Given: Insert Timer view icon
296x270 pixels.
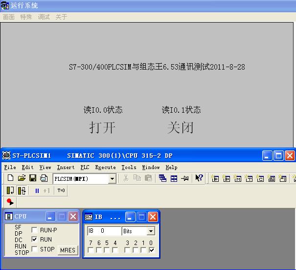Looking at the screenshot, I should coord(249,178).
